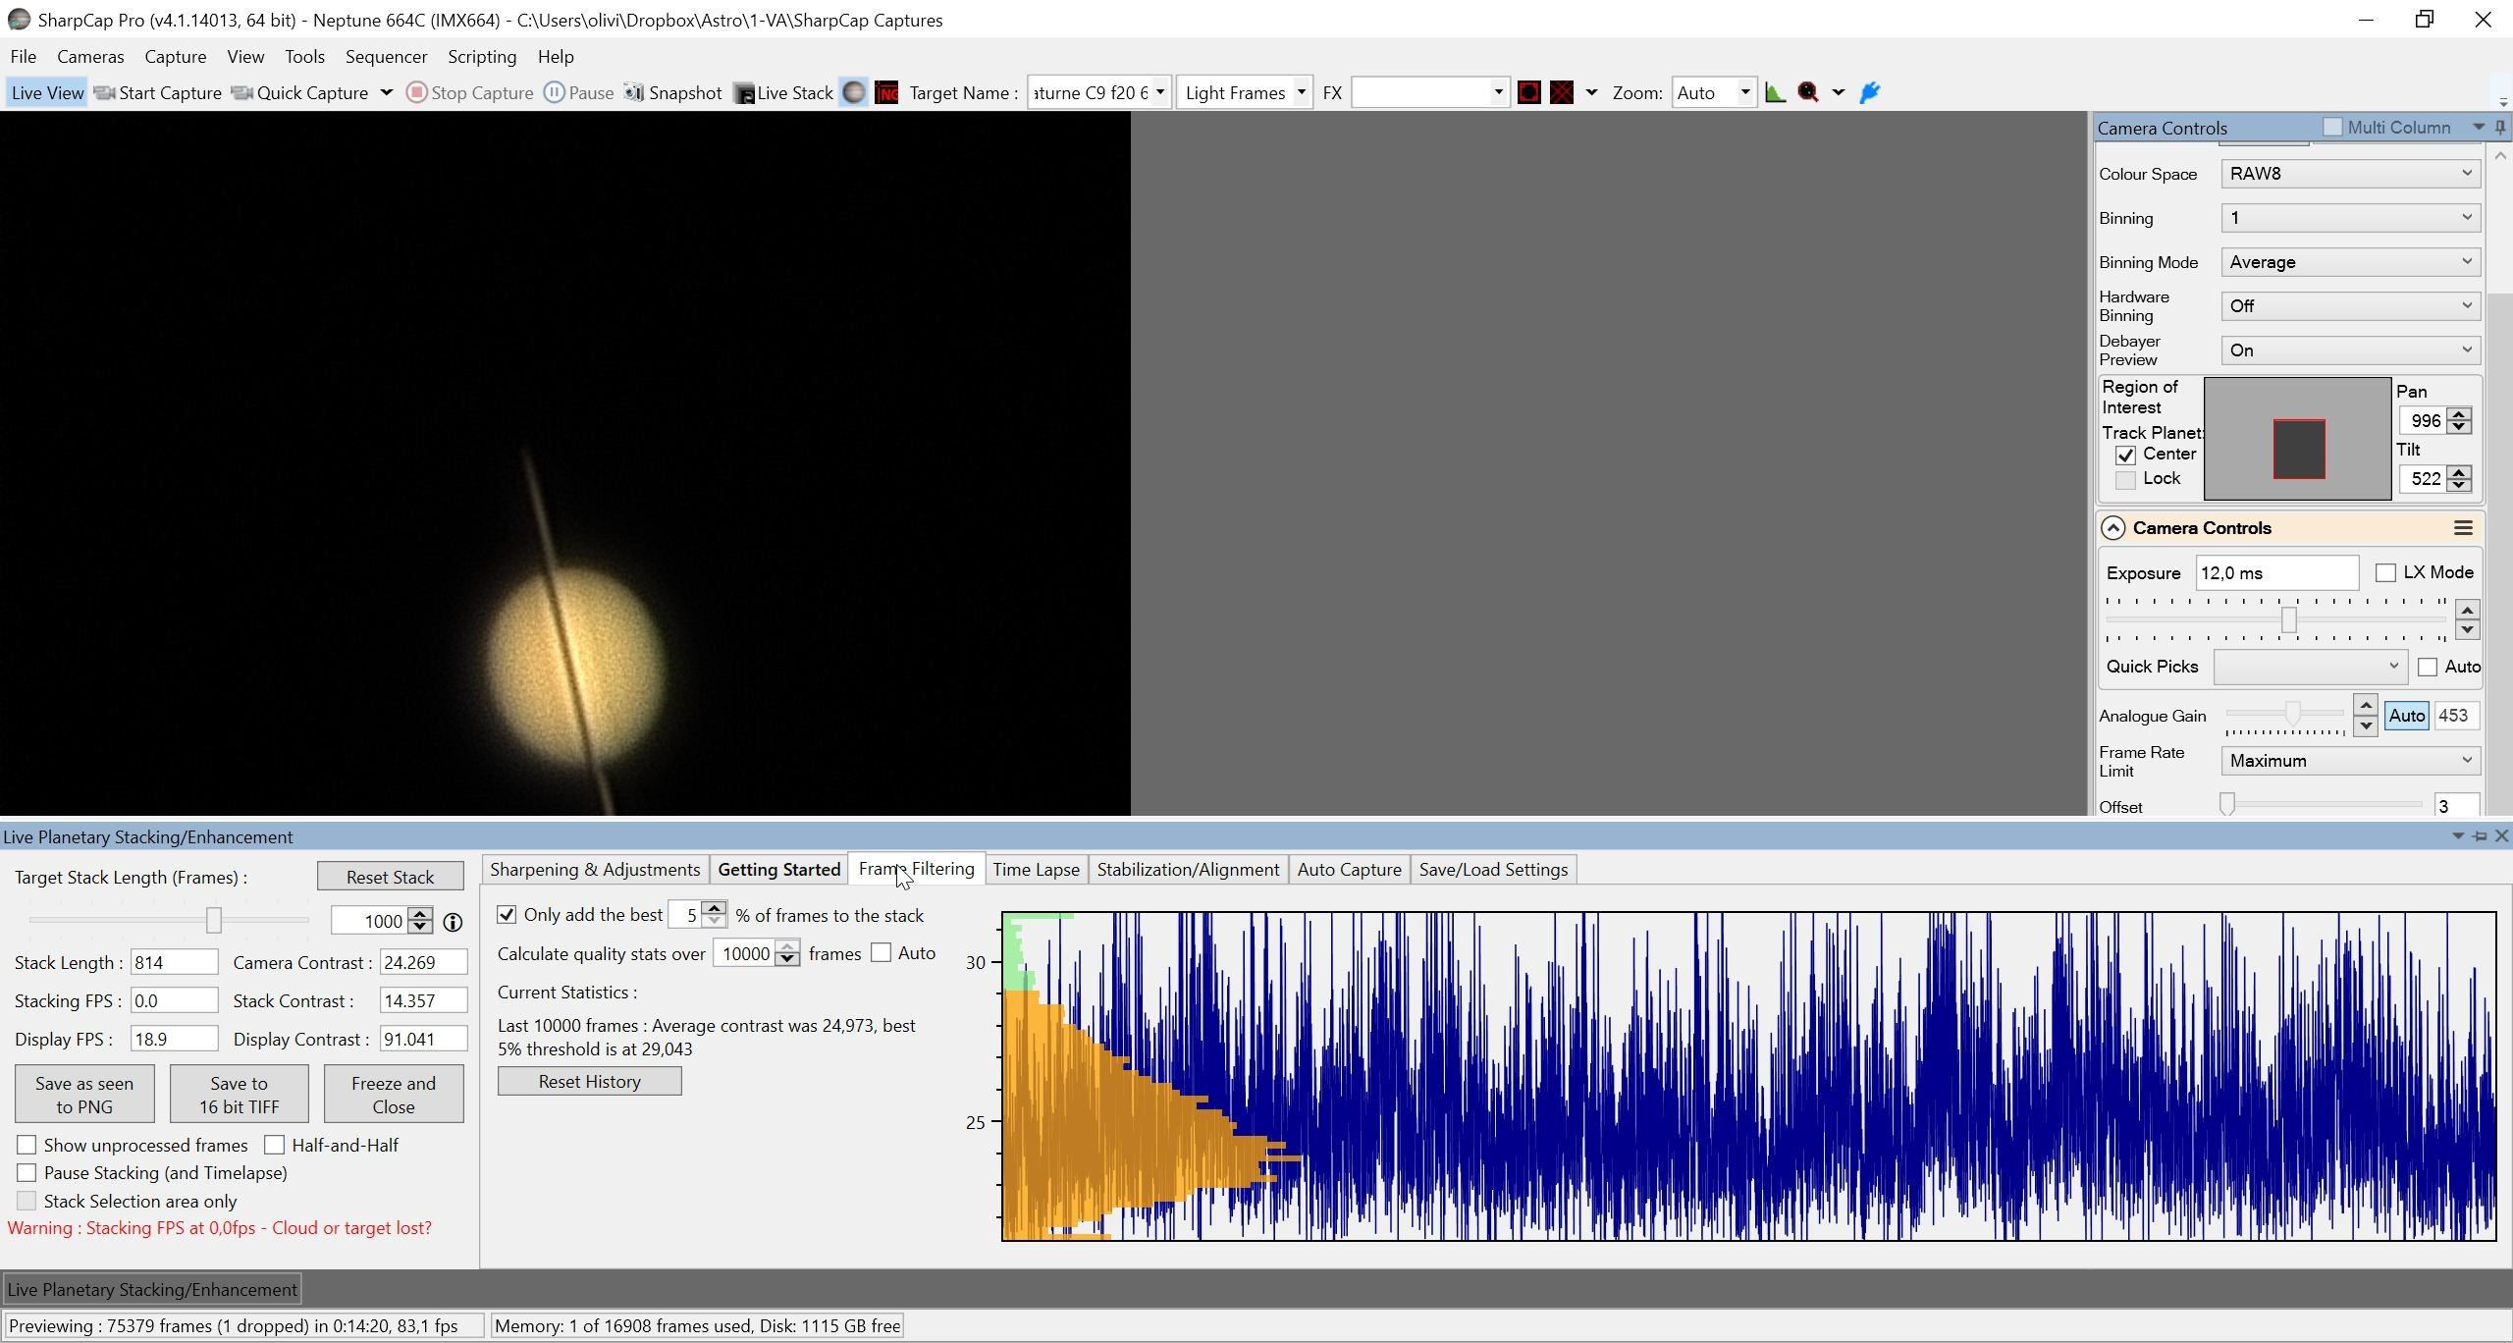
Task: Open the Colour Space RAW8 dropdown
Action: (x=2351, y=174)
